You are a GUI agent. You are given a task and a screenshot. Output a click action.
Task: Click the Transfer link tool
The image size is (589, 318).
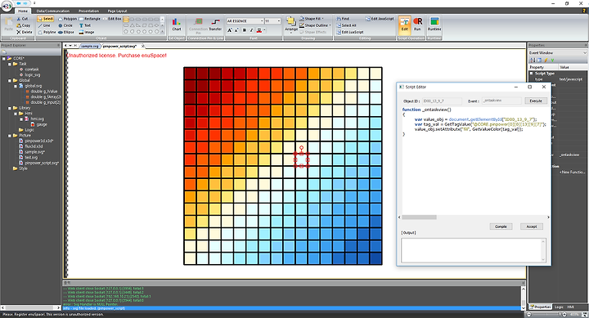(x=215, y=25)
